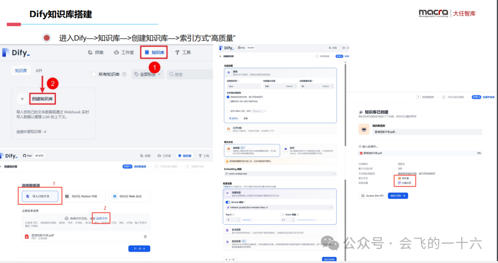Click the 保存并处理 button
Screen dimensions: 498x263
329,259
